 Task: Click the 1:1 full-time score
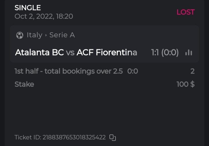coord(155,53)
